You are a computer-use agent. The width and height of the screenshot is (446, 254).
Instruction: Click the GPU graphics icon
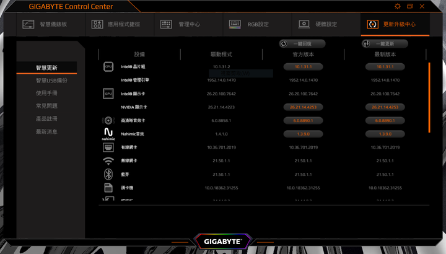tap(108, 94)
